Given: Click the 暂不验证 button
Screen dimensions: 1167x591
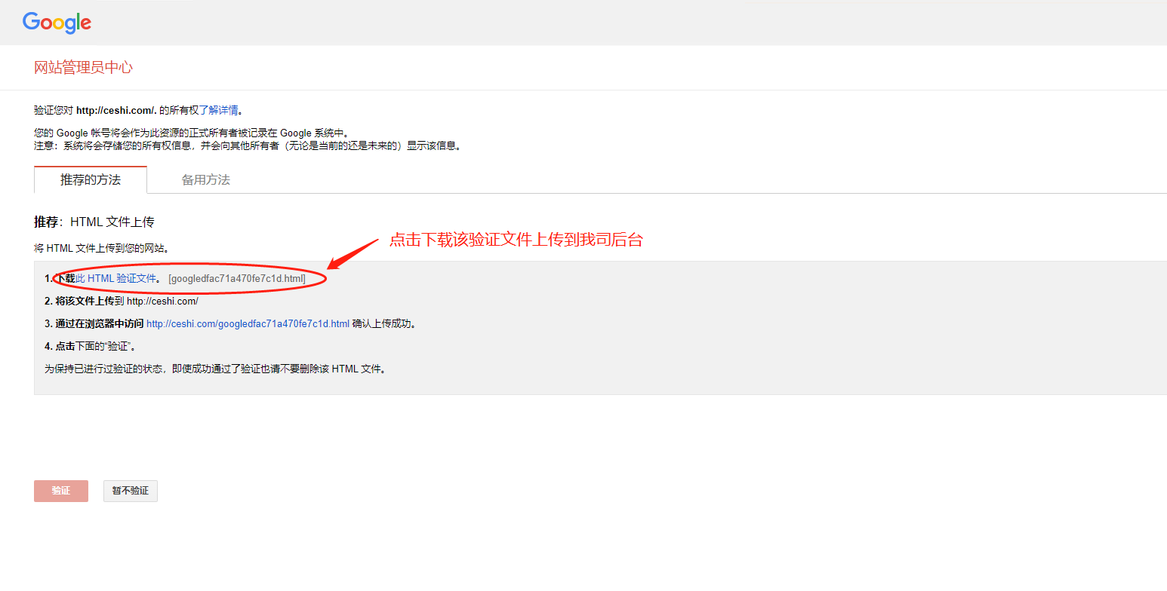Looking at the screenshot, I should point(131,491).
